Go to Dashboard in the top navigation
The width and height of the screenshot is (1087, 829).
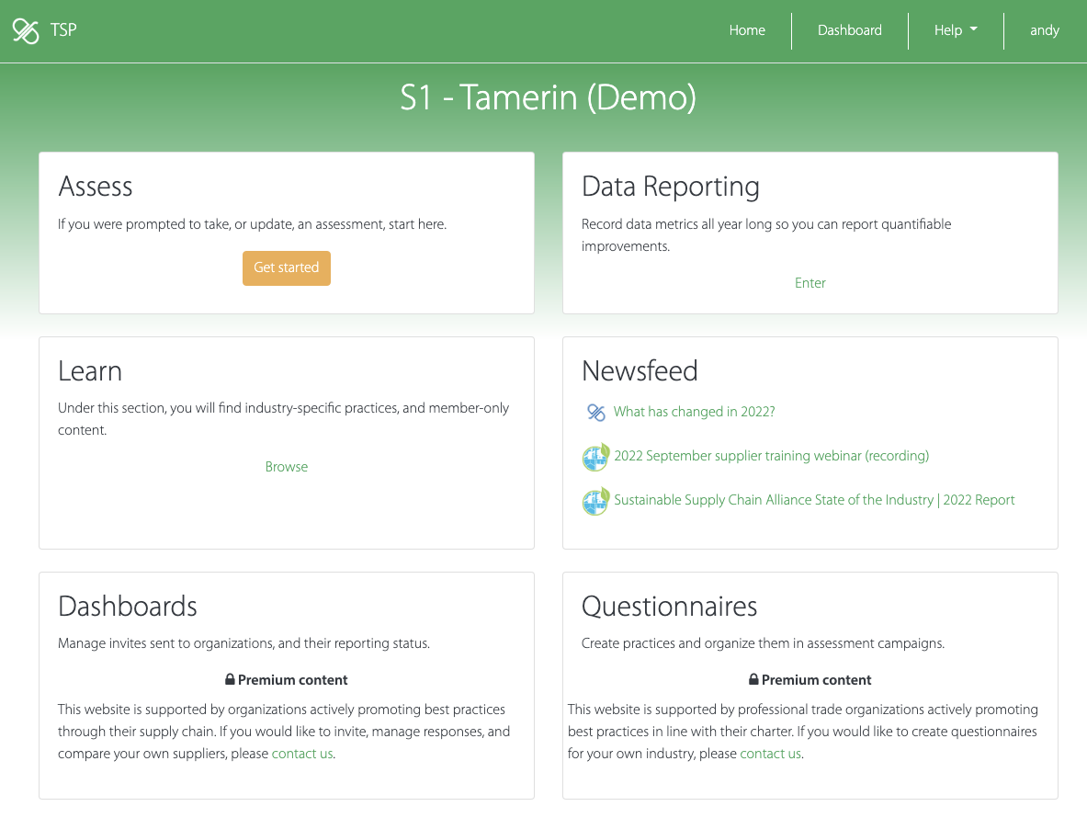849,30
